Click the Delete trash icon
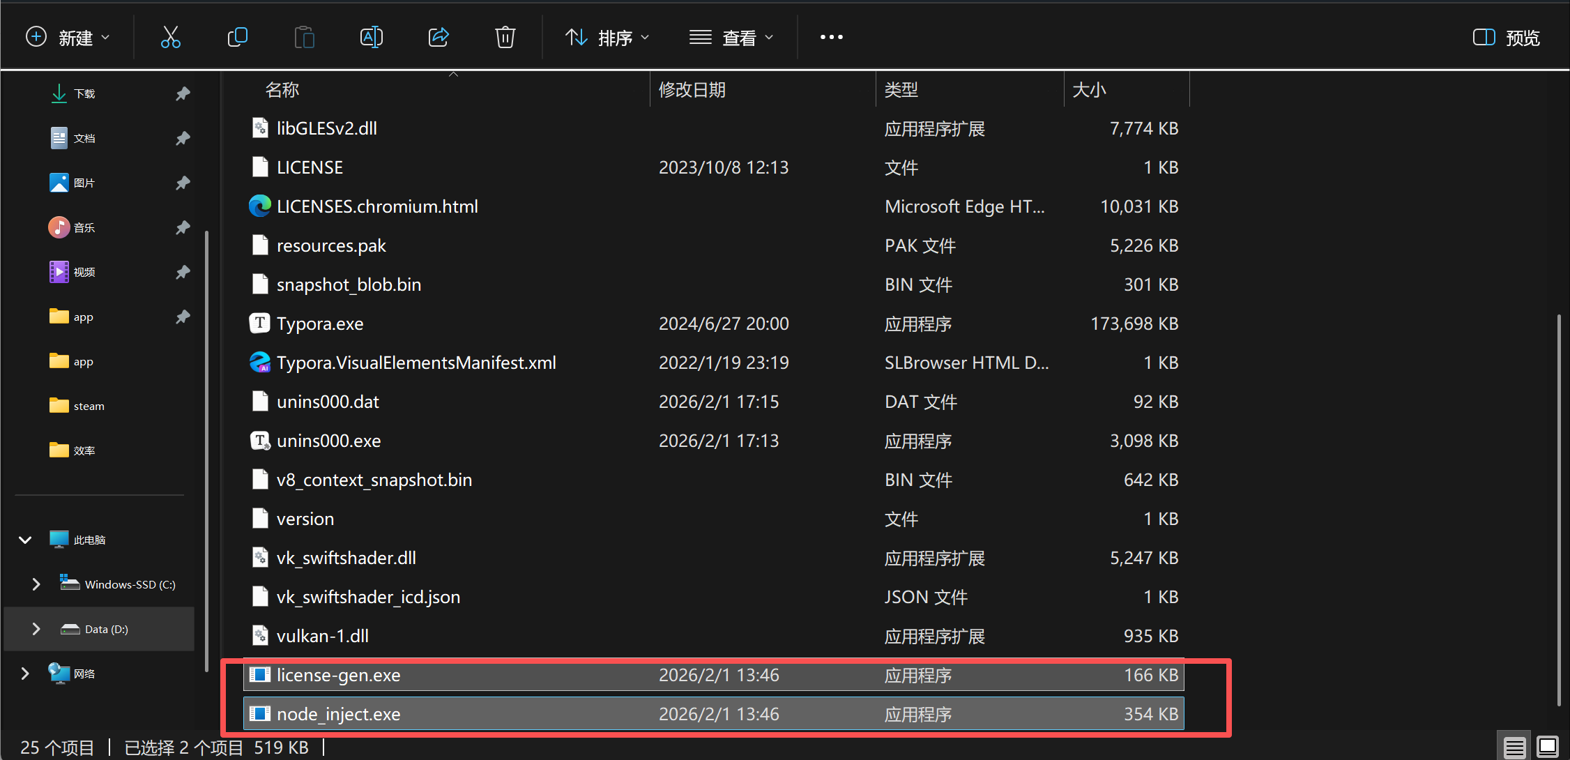 pos(505,37)
